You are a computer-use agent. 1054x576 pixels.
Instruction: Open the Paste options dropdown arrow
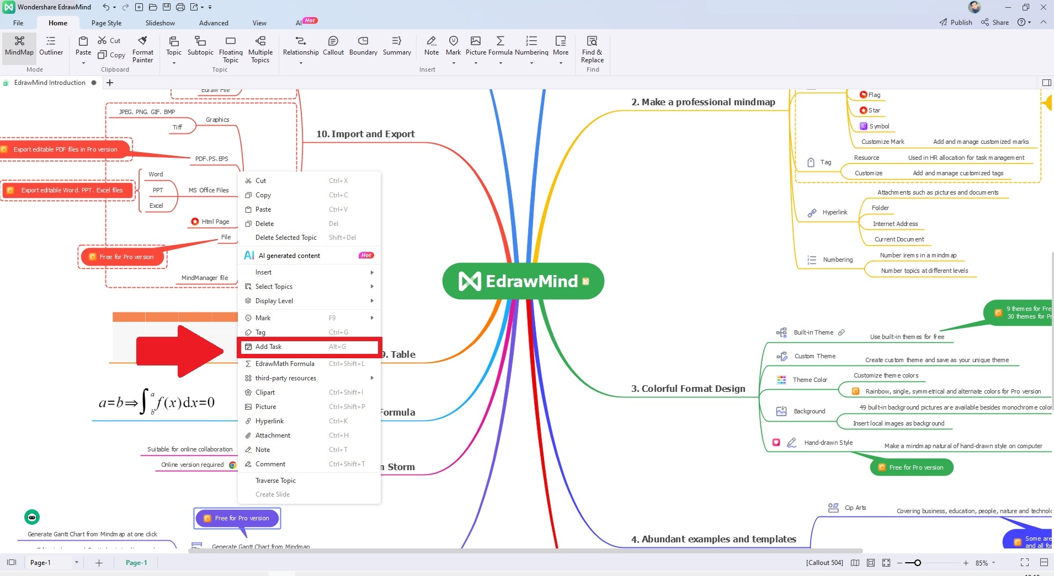(83, 63)
